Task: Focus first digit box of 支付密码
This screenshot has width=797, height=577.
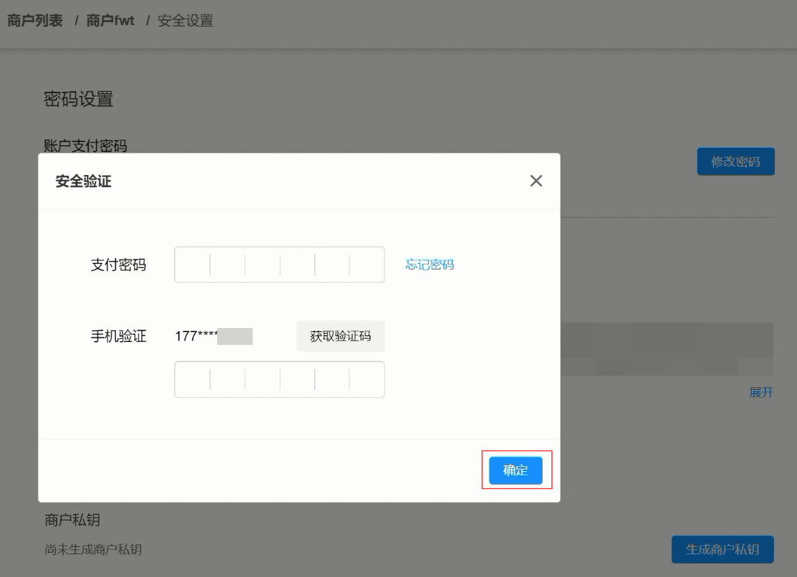Action: [193, 265]
